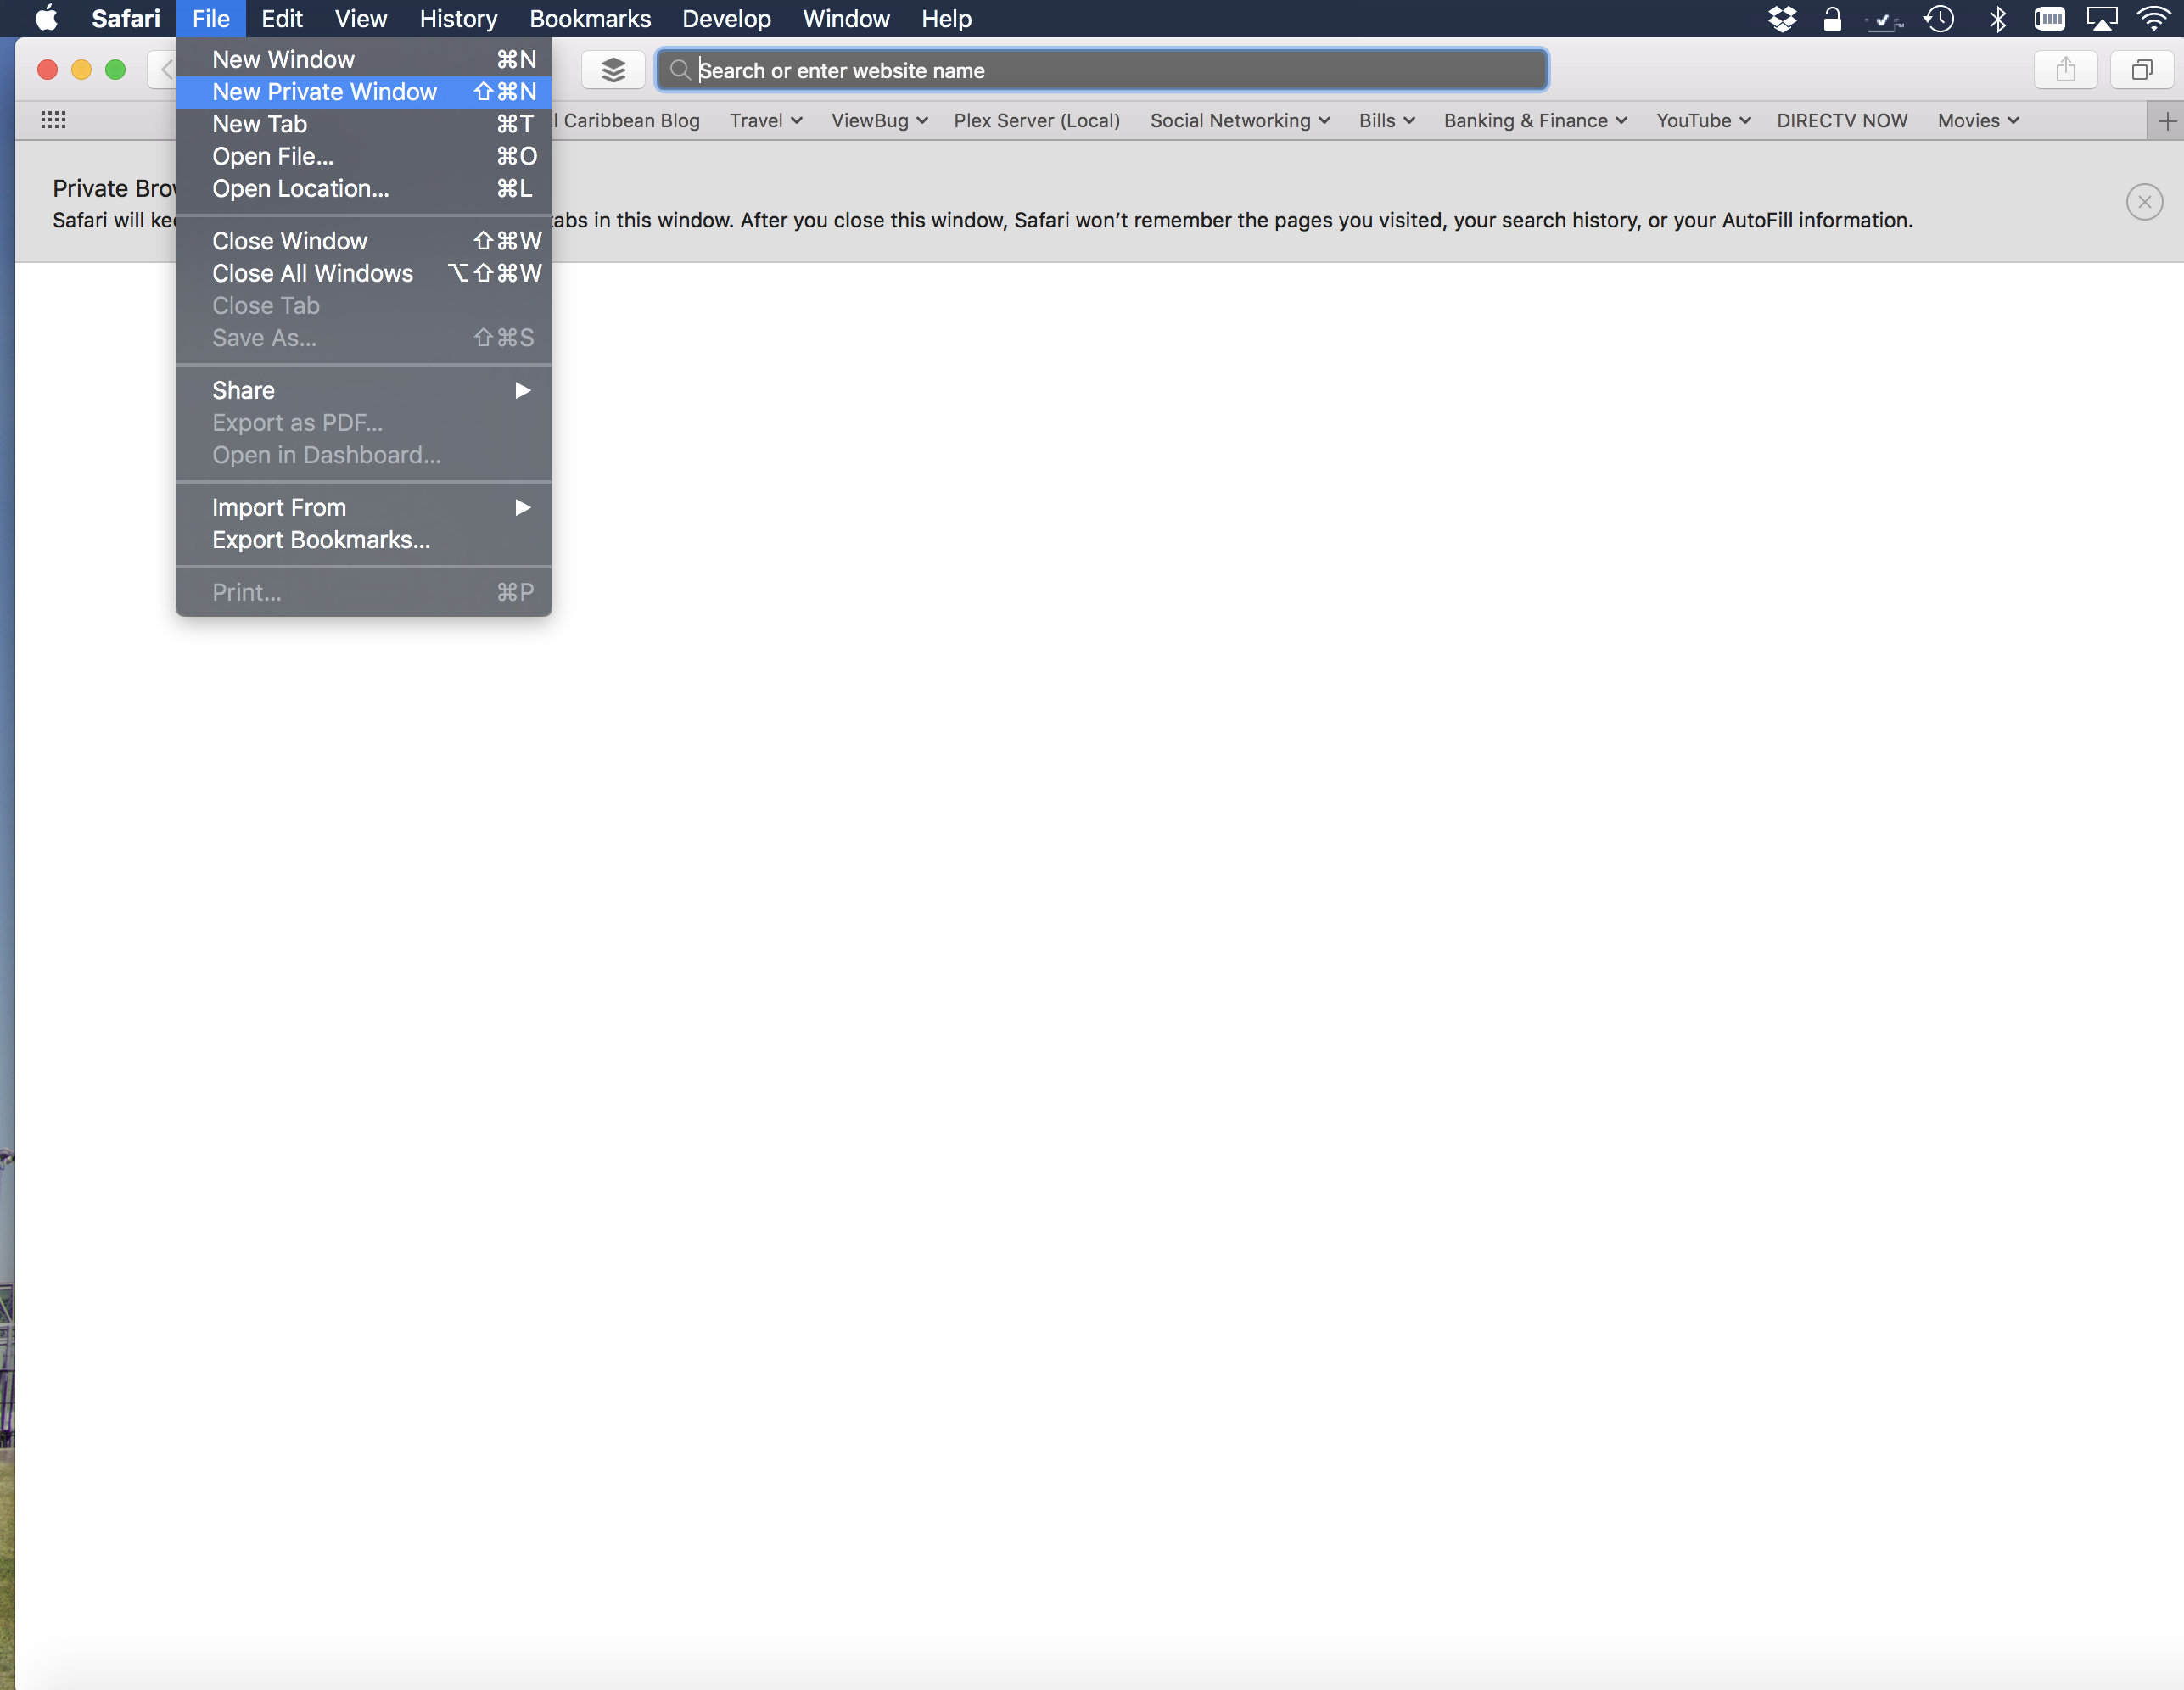Expand the Bills bookmarks folder
2184x1690 pixels.
[x=1387, y=121]
